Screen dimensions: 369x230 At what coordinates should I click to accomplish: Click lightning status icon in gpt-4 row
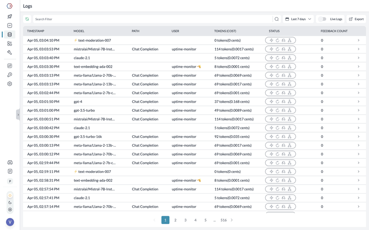click(x=271, y=102)
